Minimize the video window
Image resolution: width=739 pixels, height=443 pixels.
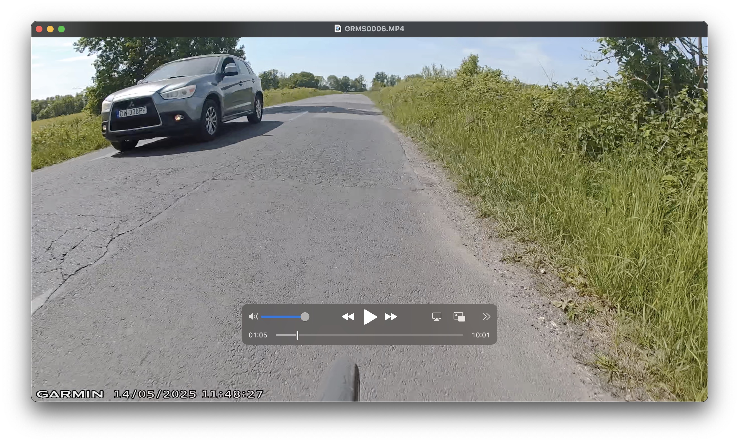[50, 29]
